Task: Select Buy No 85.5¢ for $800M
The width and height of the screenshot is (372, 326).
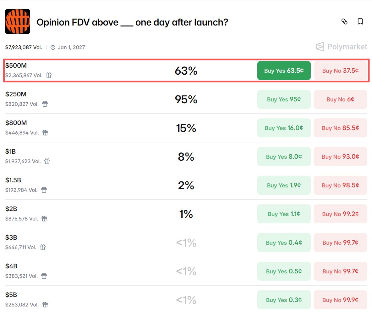Action: pos(340,128)
